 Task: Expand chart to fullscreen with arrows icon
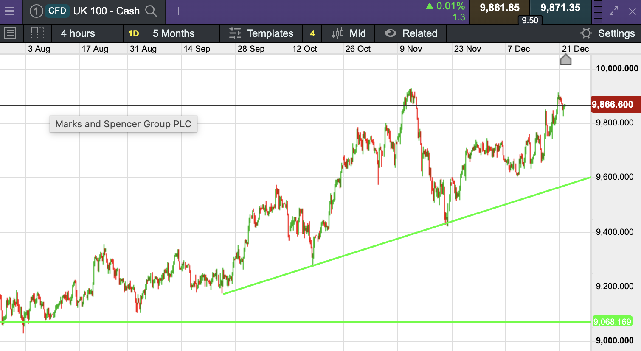614,11
